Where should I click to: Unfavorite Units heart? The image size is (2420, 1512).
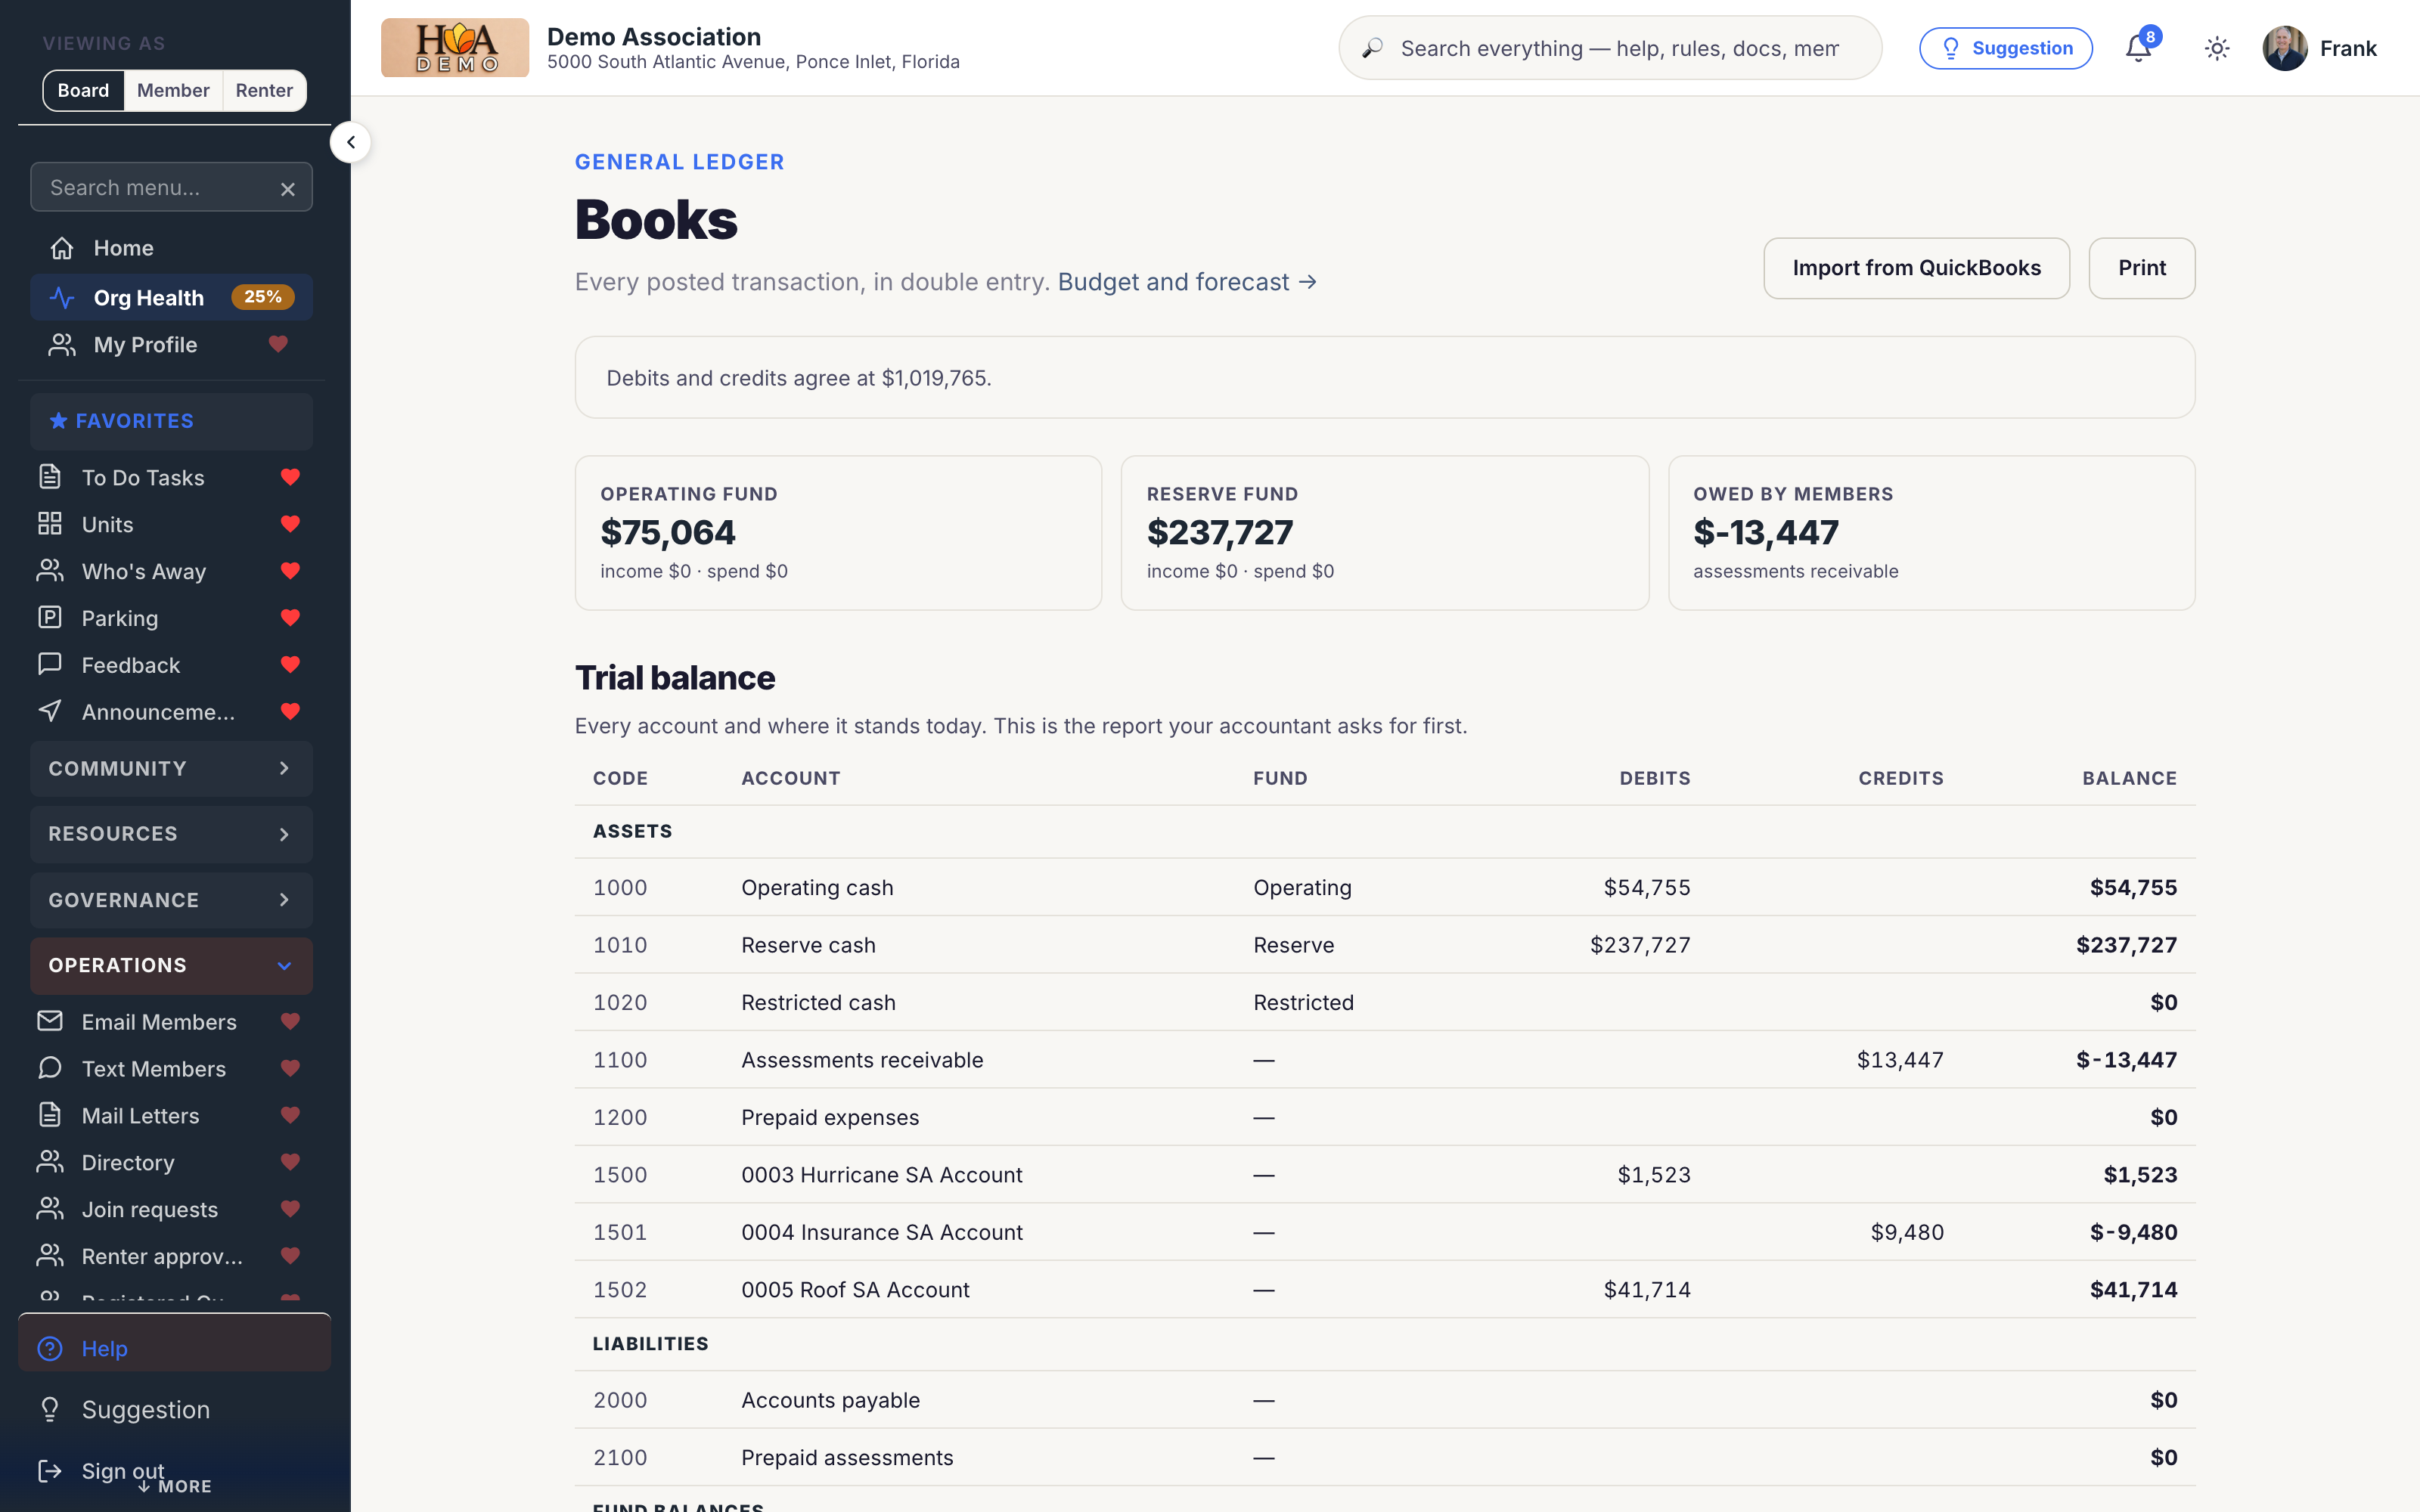tap(290, 524)
